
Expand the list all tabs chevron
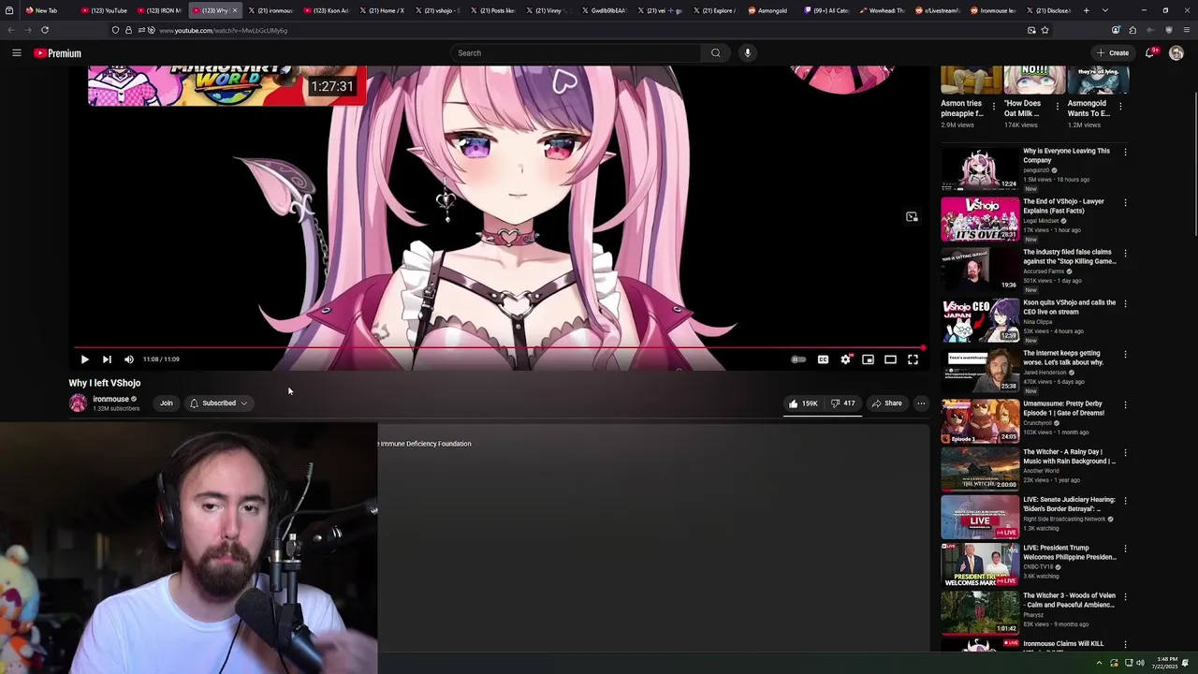coord(1105,10)
